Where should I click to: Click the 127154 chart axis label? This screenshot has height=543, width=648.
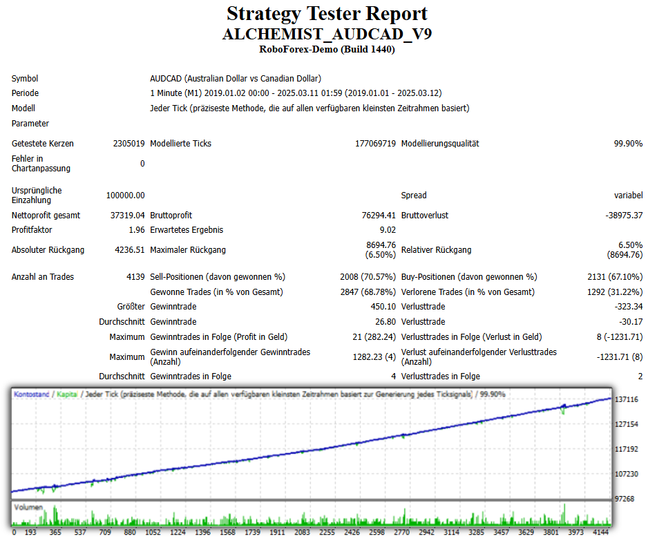[627, 424]
